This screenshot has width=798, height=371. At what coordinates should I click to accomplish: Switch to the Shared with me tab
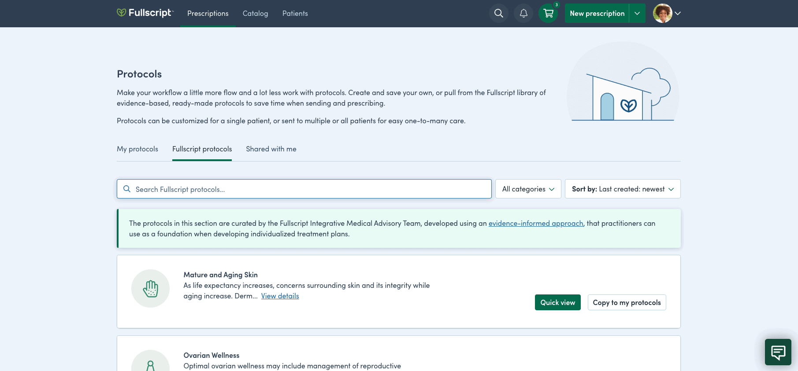coord(271,149)
